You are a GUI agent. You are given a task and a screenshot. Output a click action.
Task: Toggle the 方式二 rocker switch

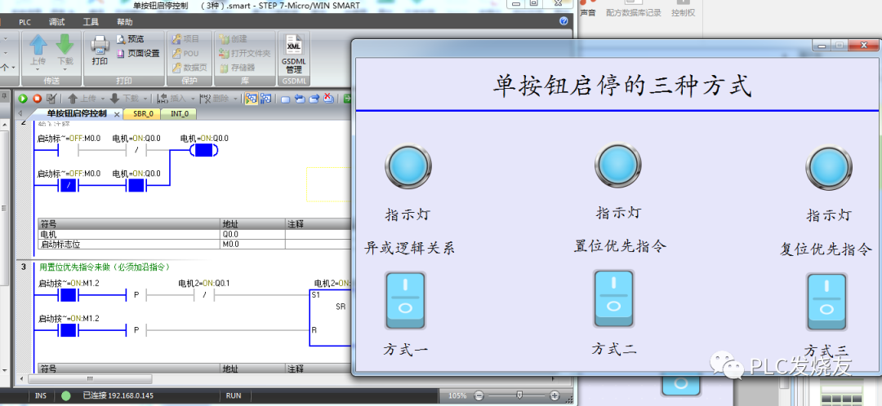click(613, 298)
